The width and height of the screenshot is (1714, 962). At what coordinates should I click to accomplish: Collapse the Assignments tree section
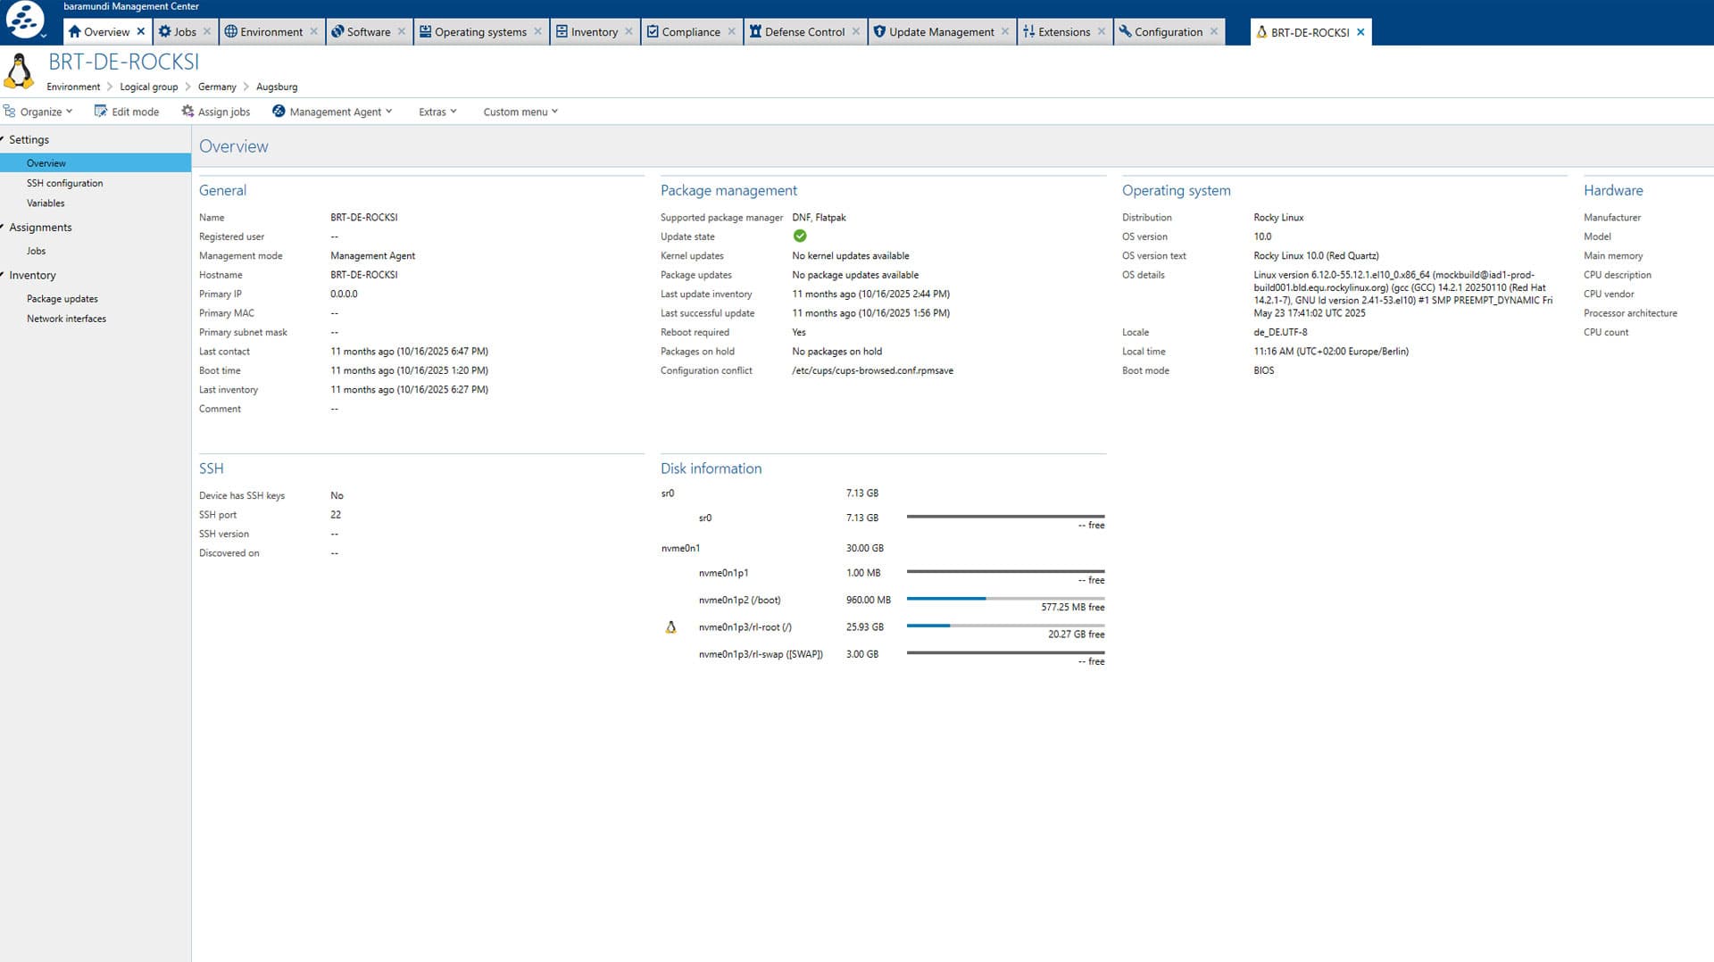(4, 227)
